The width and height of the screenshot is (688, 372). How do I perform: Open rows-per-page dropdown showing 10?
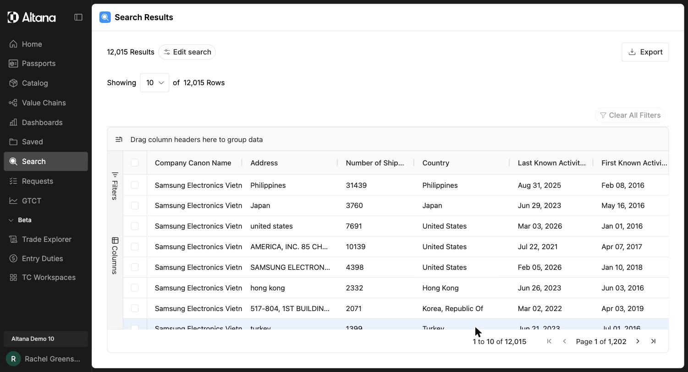(154, 82)
